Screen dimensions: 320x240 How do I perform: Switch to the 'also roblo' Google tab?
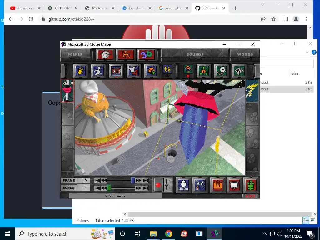click(x=173, y=8)
